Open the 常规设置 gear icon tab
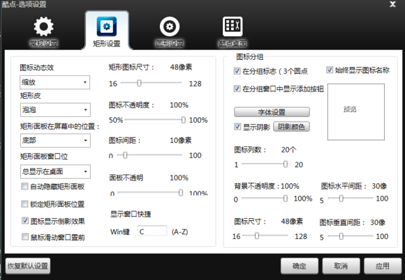 [x=43, y=26]
